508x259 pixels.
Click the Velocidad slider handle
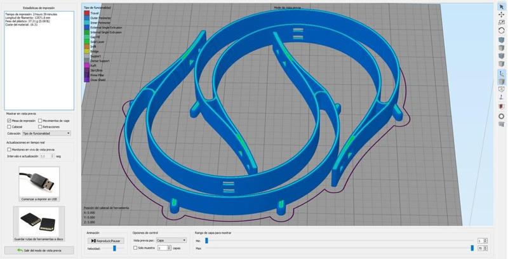tap(114, 248)
